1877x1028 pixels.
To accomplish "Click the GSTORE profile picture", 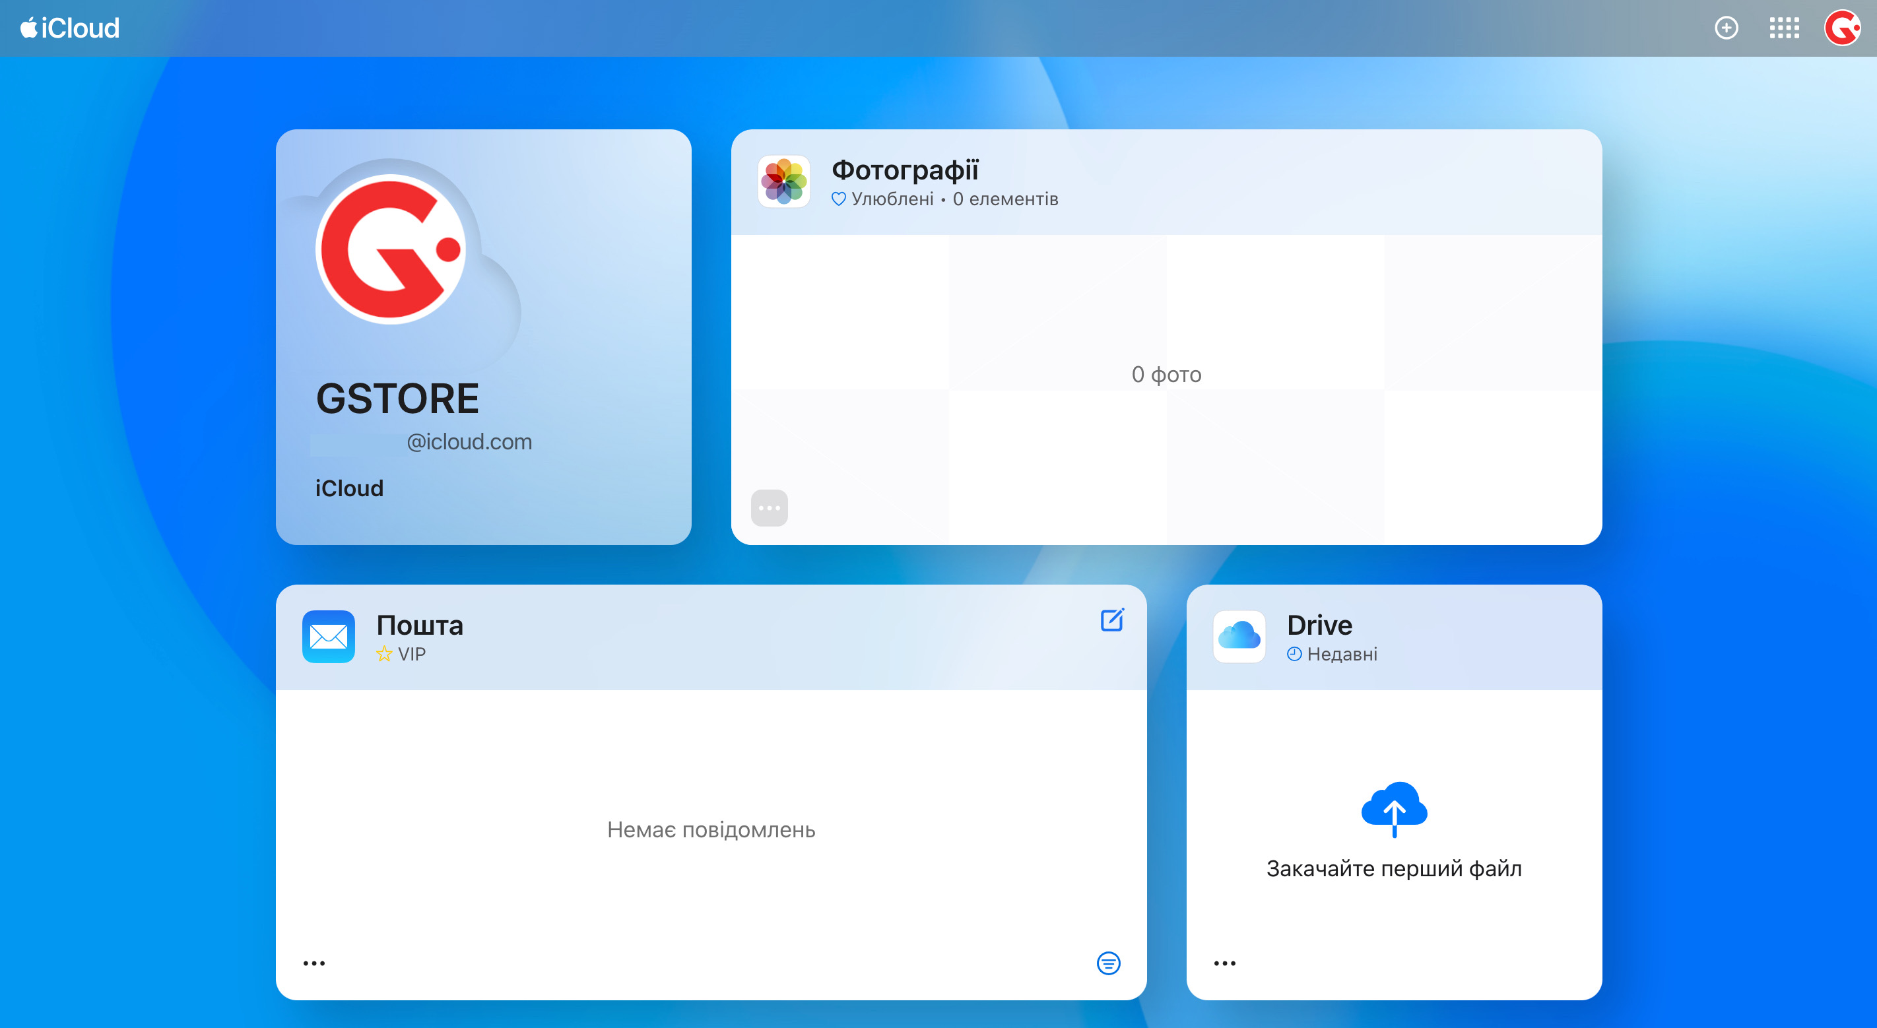I will coord(391,249).
